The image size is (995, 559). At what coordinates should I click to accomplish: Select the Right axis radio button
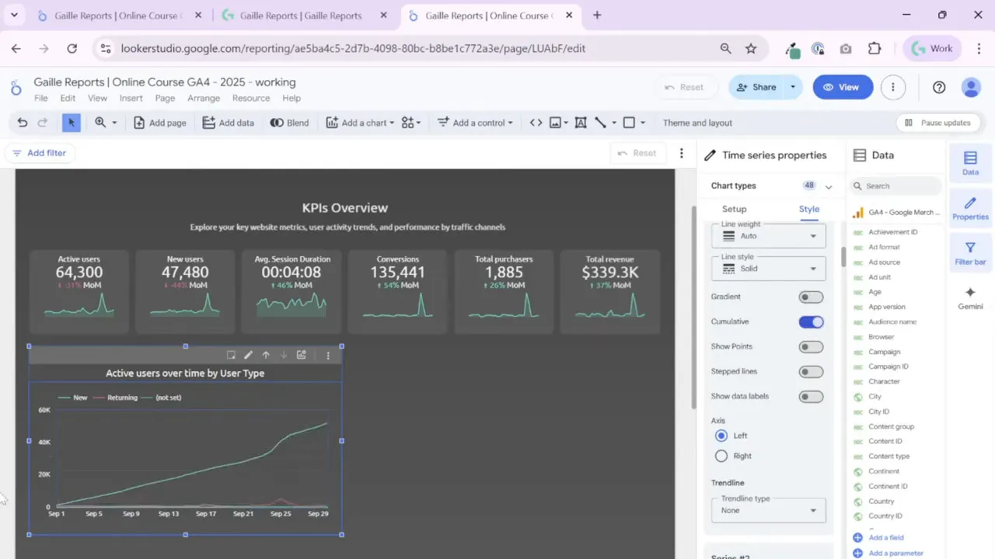click(x=721, y=456)
